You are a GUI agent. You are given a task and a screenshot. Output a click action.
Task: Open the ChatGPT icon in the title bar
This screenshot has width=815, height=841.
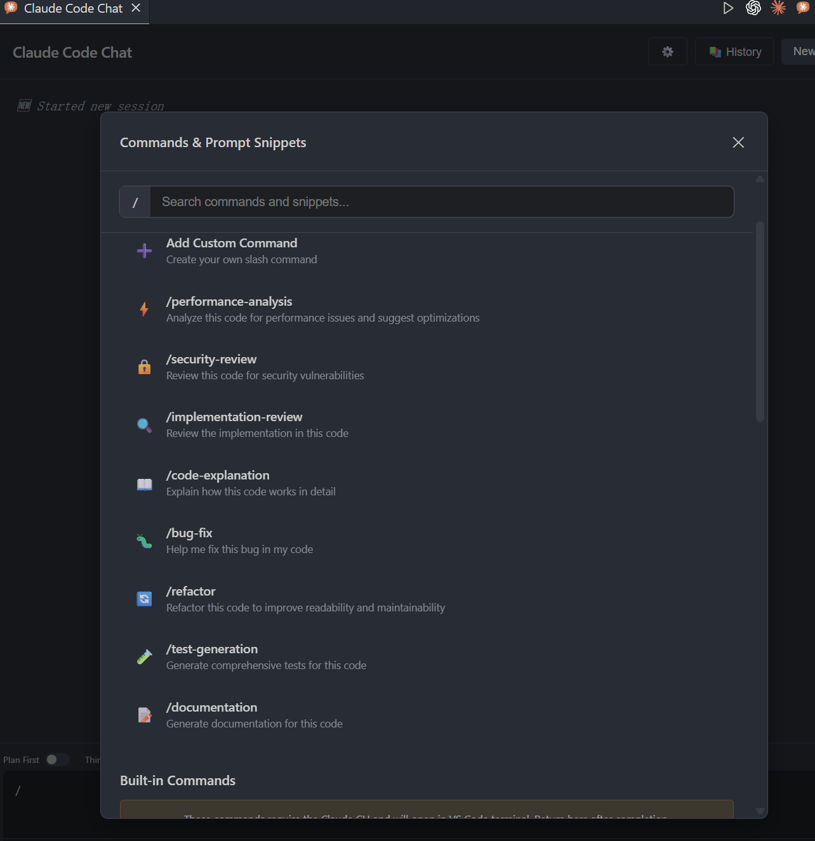click(753, 8)
